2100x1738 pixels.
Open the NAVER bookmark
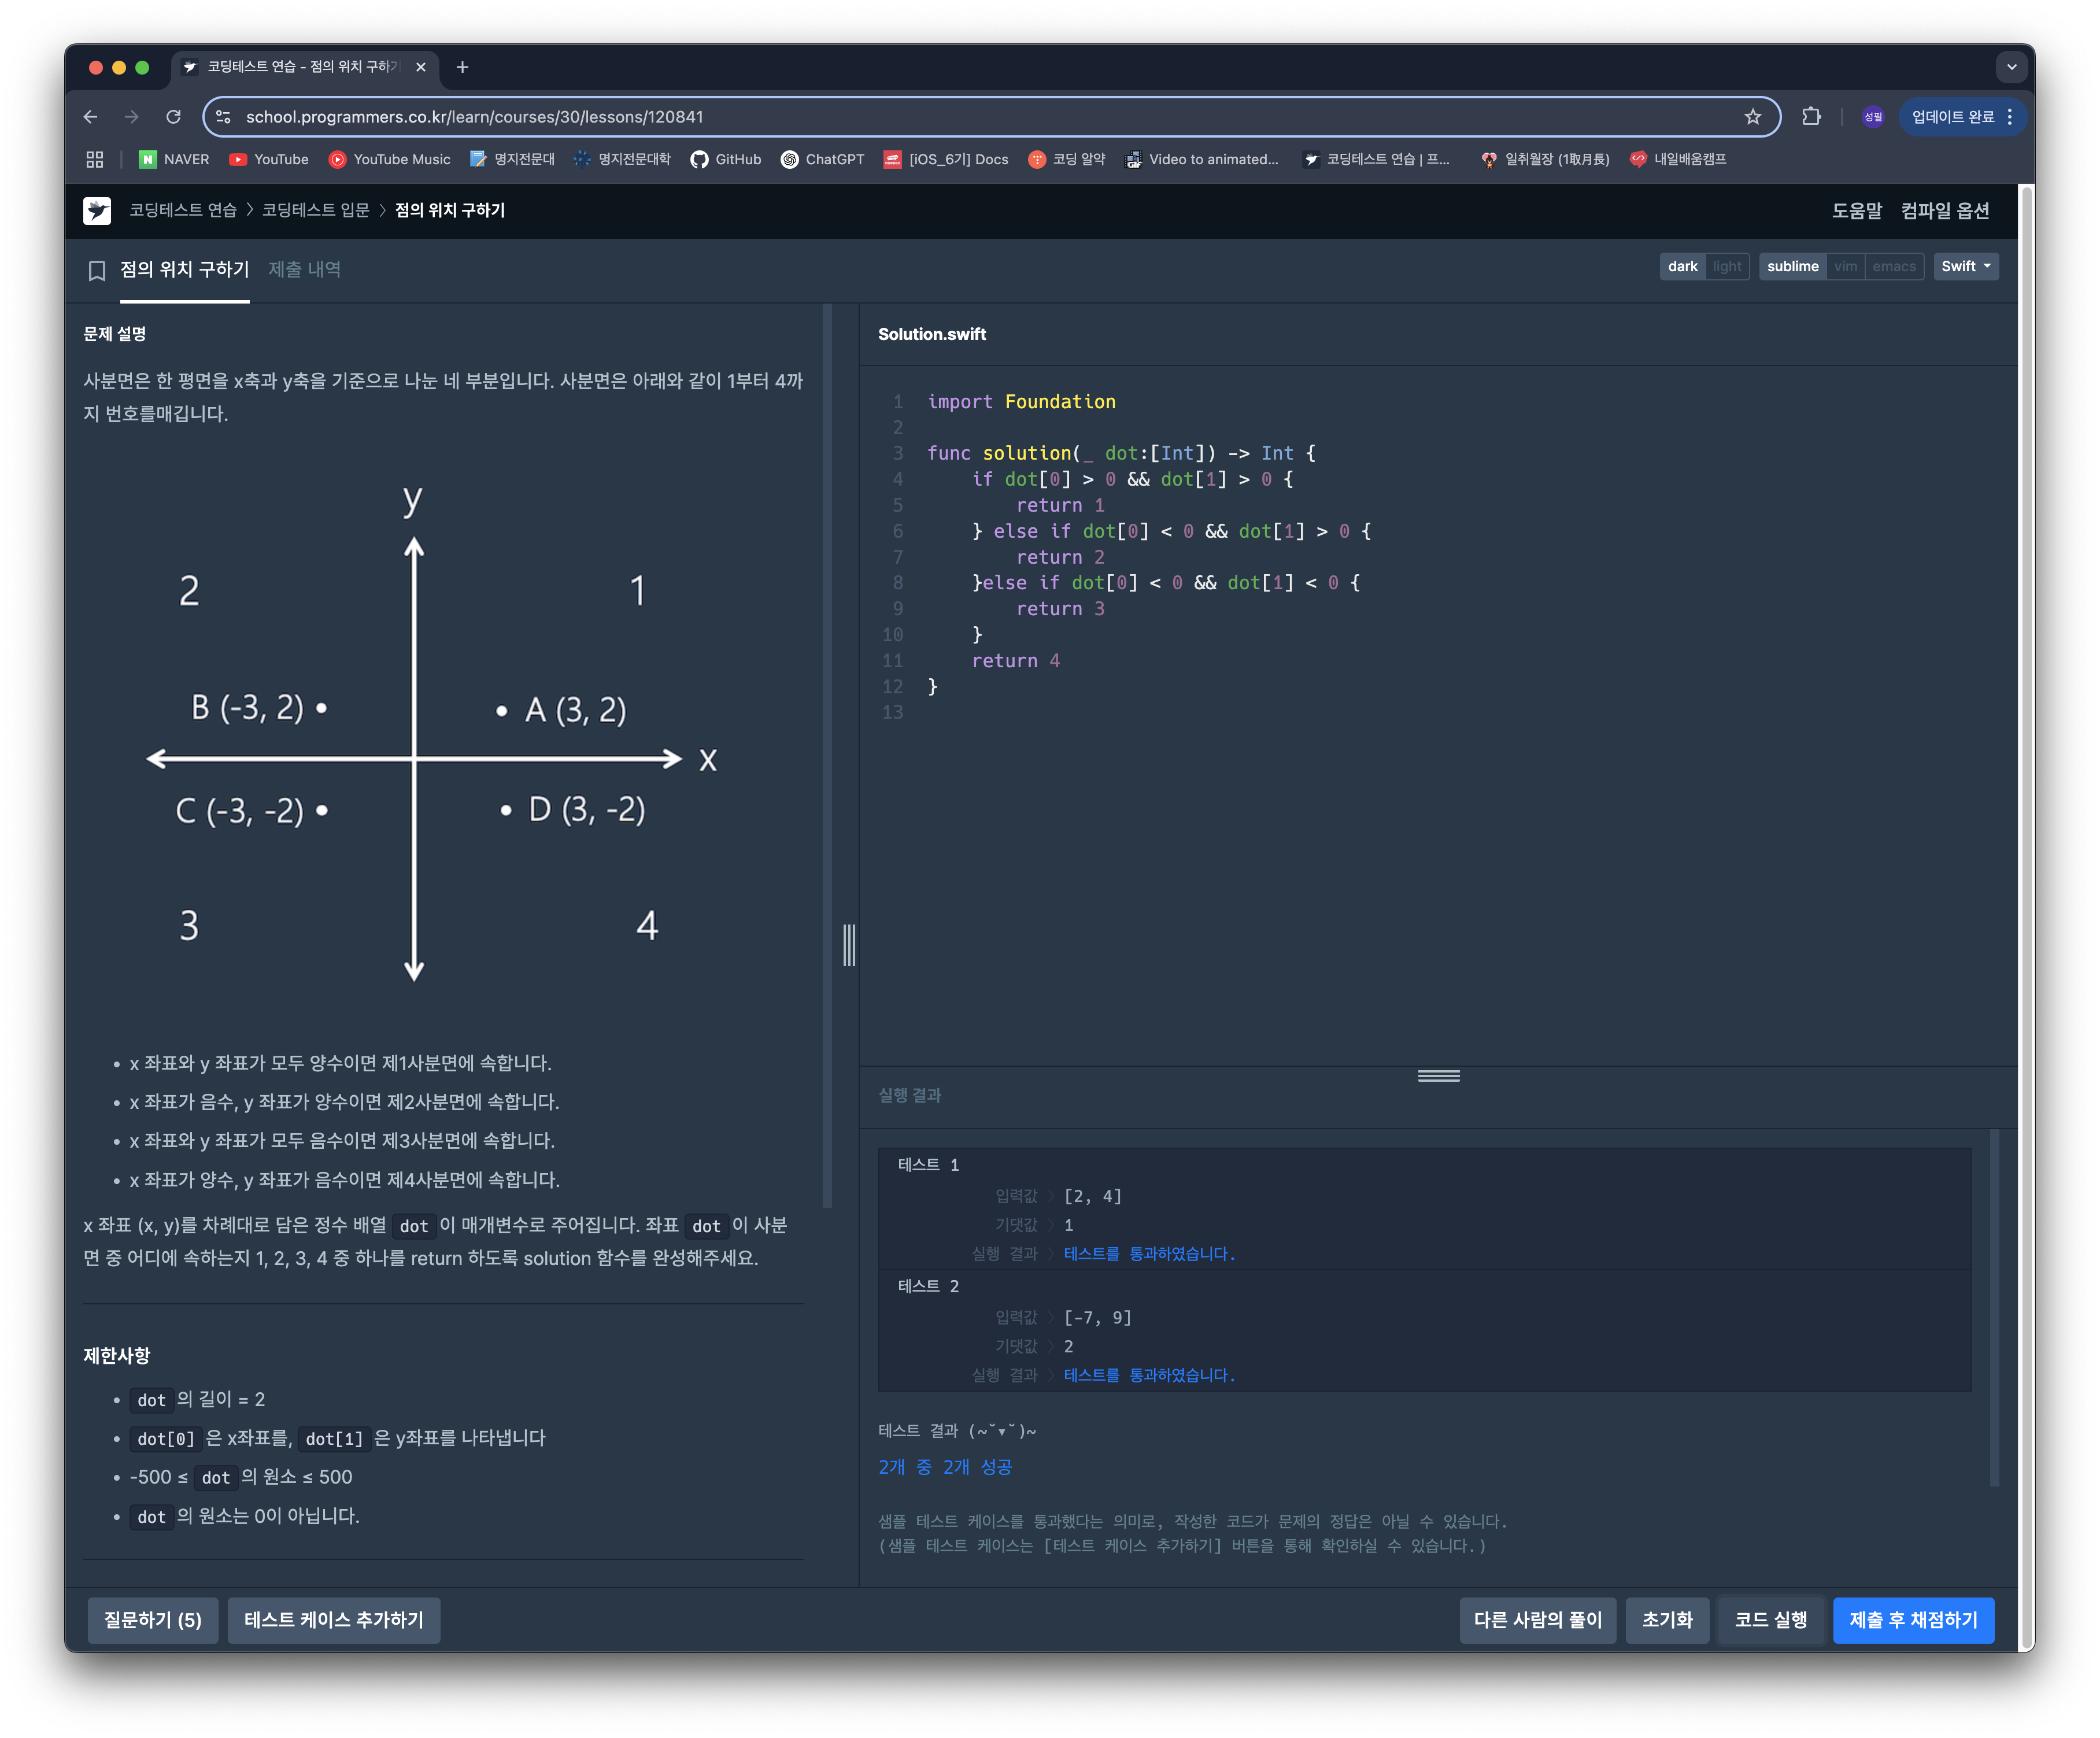(174, 159)
